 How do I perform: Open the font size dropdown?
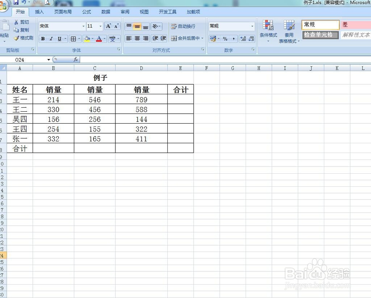(101, 26)
